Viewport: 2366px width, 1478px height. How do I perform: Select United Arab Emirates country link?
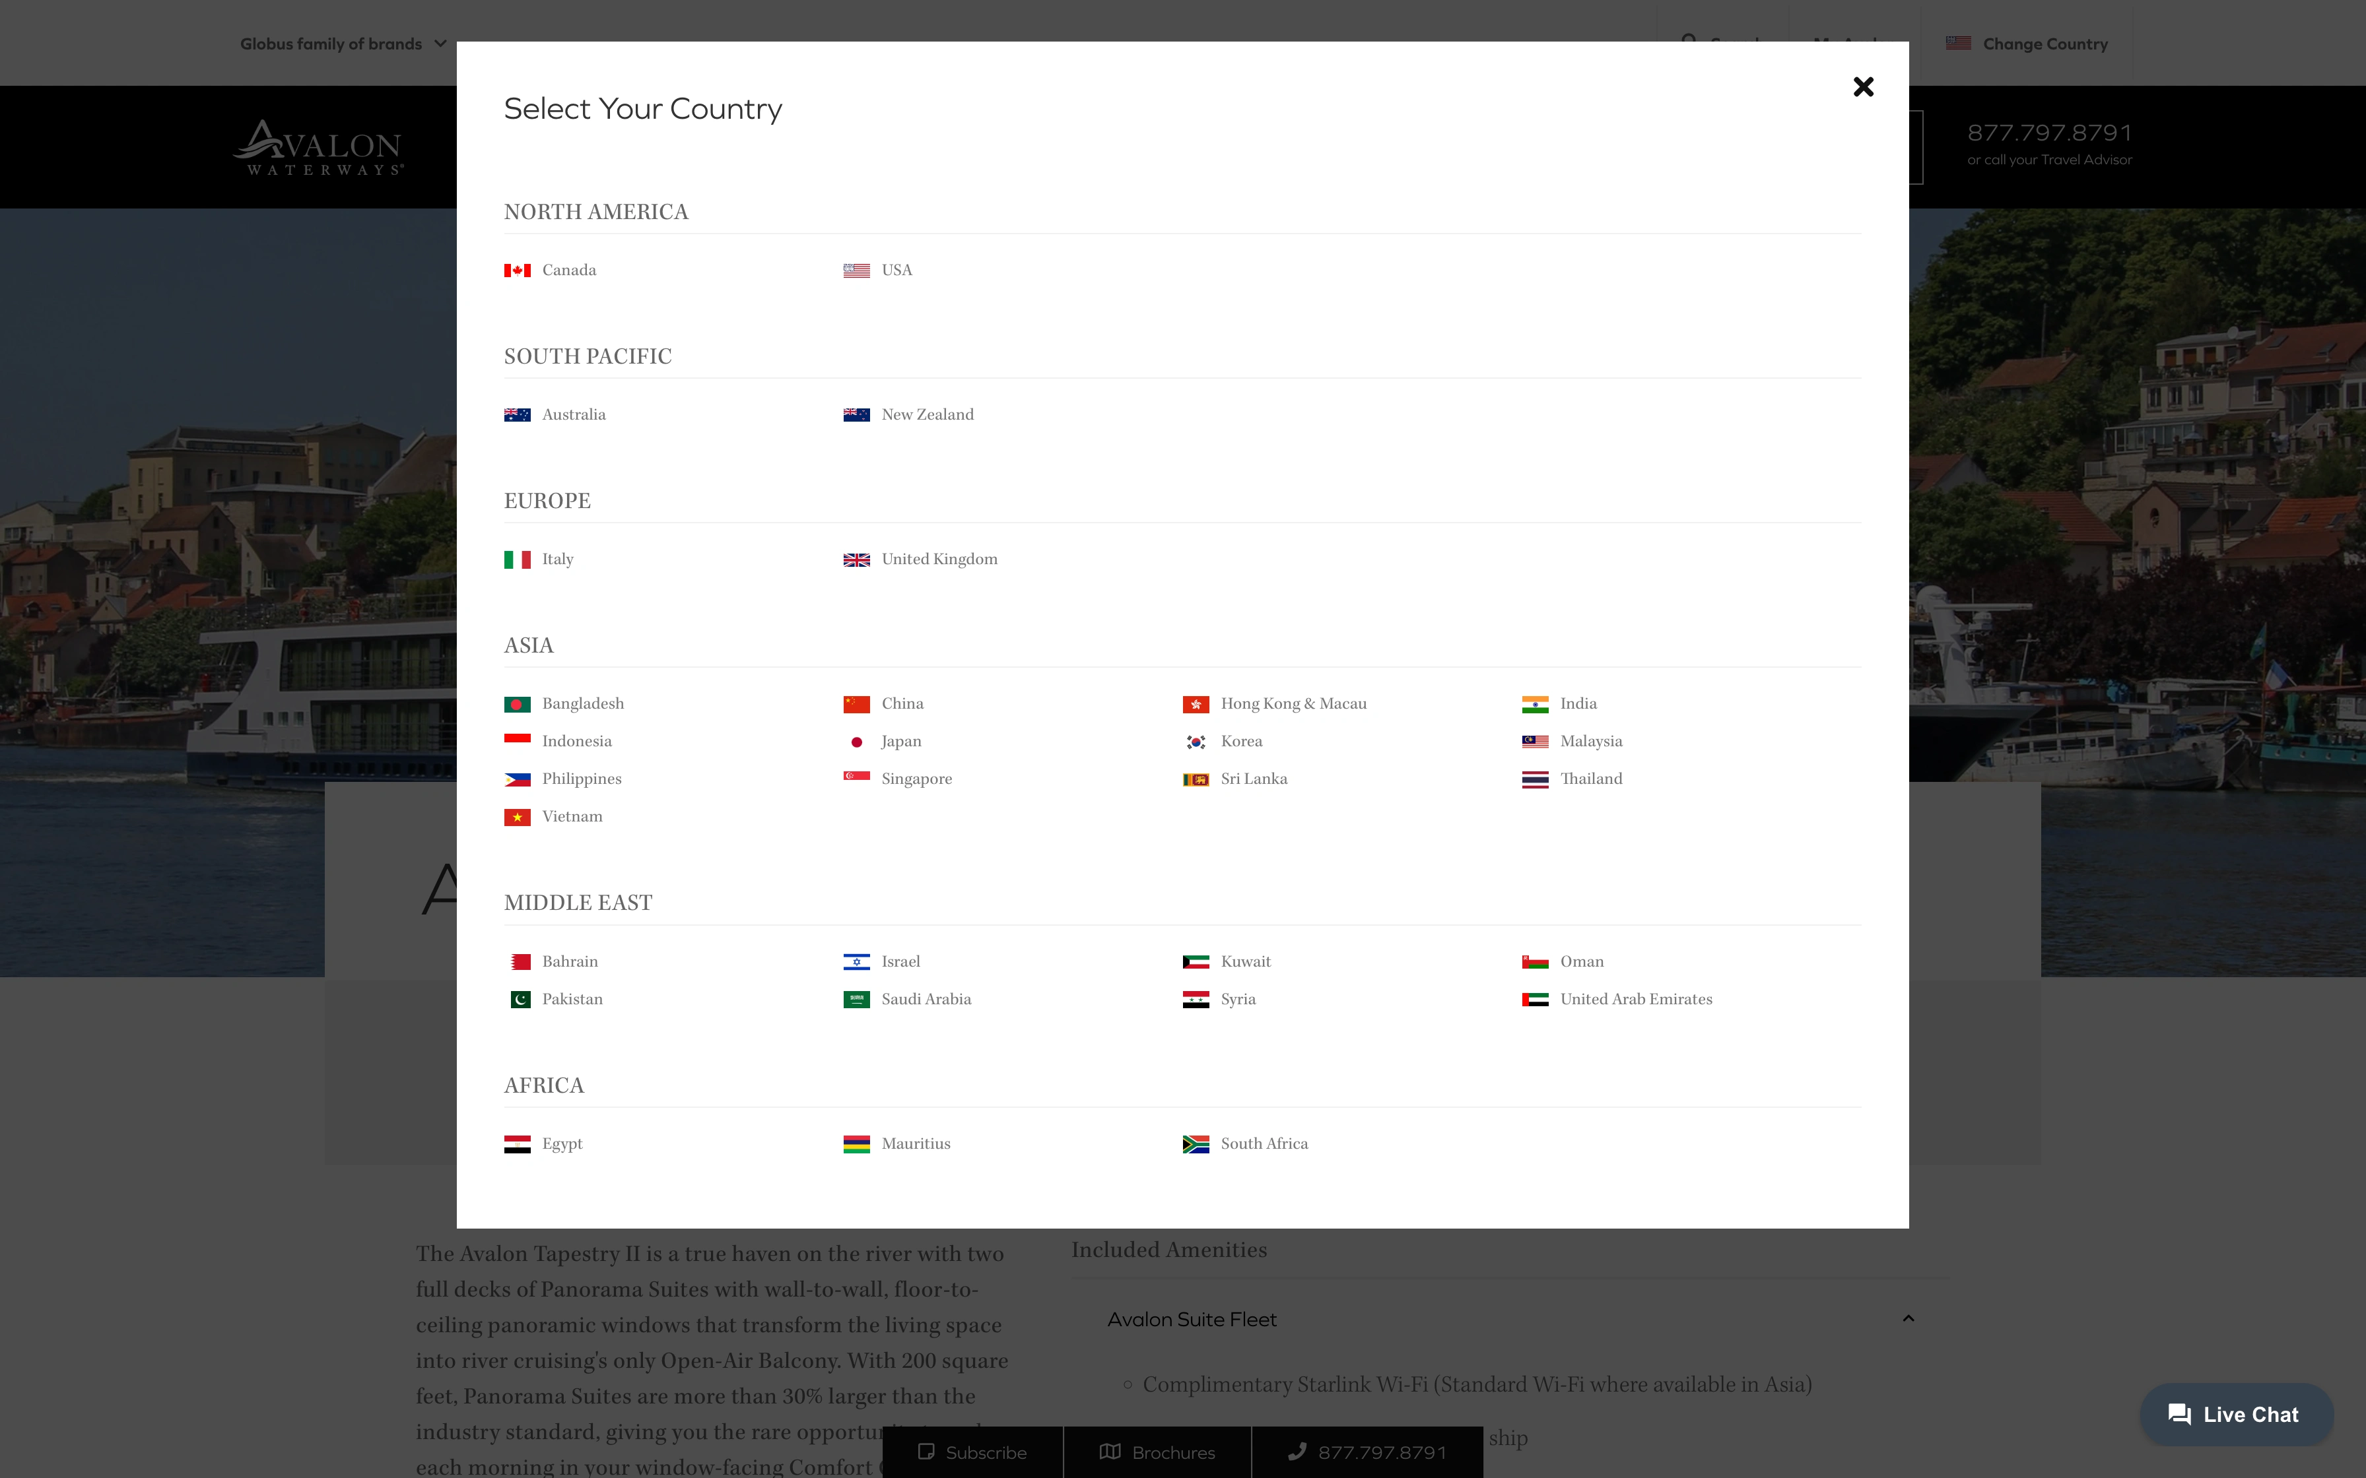pyautogui.click(x=1617, y=1000)
